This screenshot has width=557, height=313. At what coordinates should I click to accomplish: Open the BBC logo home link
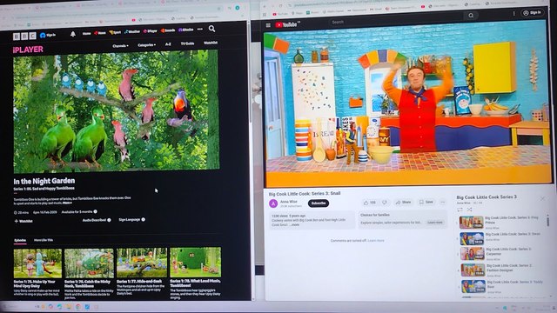click(24, 36)
